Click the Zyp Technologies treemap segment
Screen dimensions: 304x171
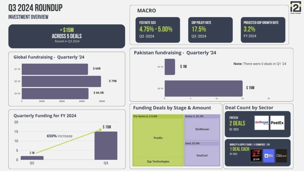158,161
